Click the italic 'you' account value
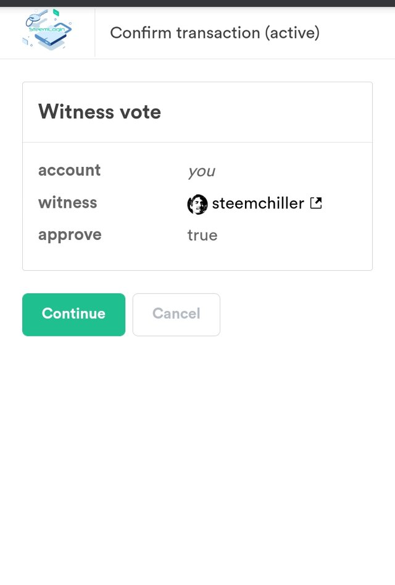 point(201,172)
